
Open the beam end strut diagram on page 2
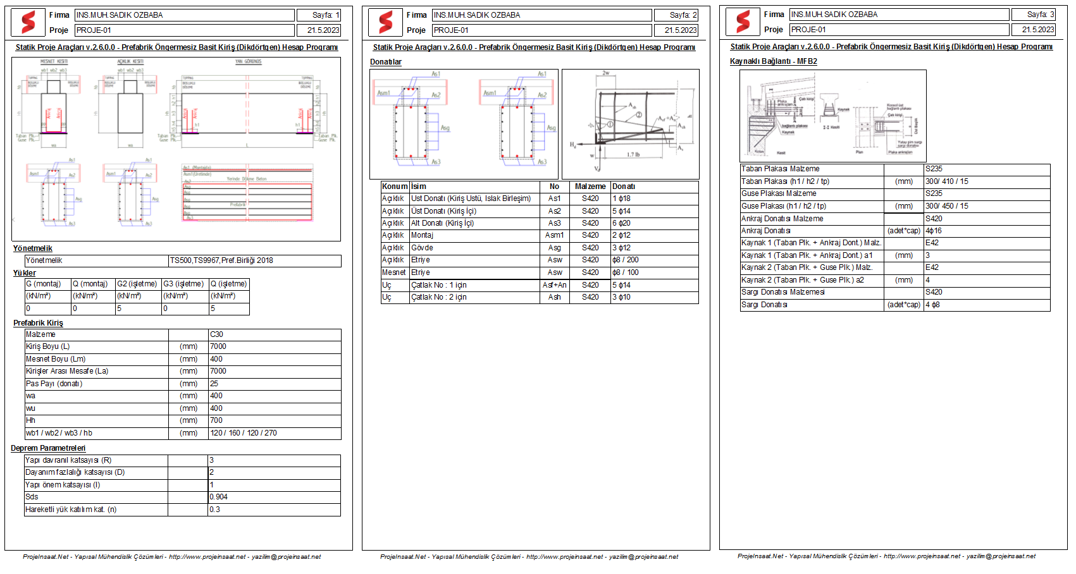(x=631, y=124)
